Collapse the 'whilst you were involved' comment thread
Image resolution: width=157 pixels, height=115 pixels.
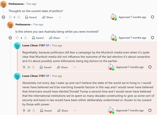click(x=10, y=38)
